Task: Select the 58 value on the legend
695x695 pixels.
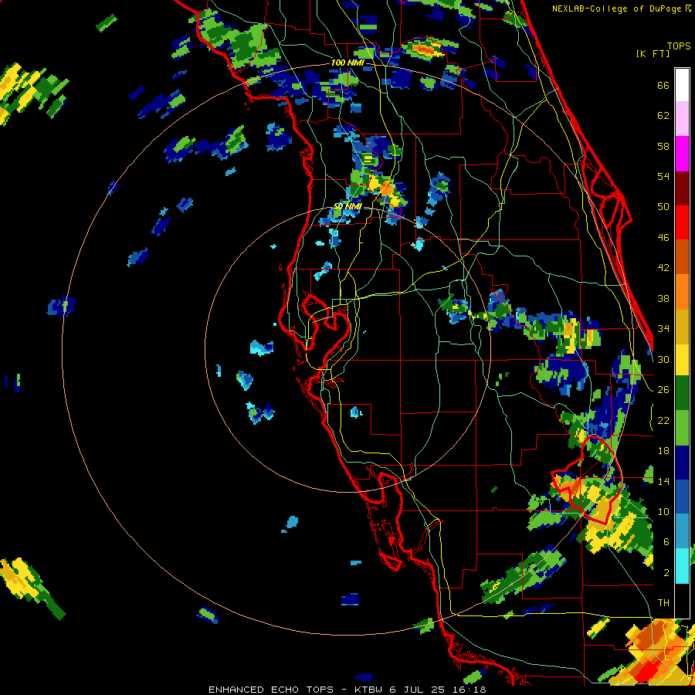Action: pos(663,146)
